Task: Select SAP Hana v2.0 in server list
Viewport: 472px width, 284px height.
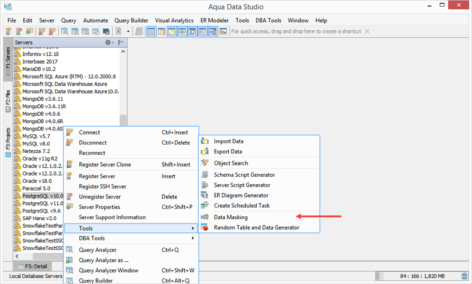Action: [39, 218]
